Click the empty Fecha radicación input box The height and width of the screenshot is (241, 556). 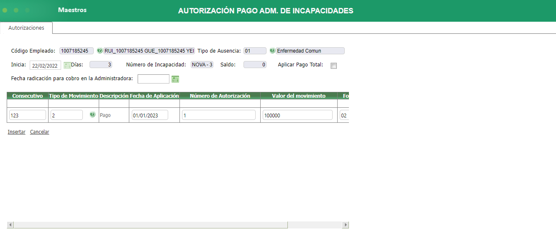pyautogui.click(x=154, y=79)
